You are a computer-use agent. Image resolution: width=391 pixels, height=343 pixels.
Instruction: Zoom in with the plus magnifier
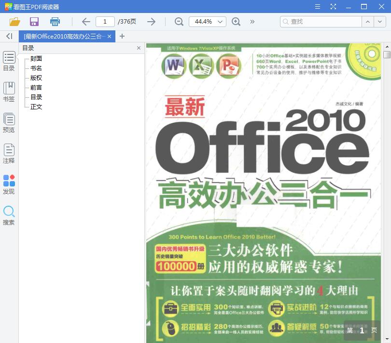click(236, 22)
